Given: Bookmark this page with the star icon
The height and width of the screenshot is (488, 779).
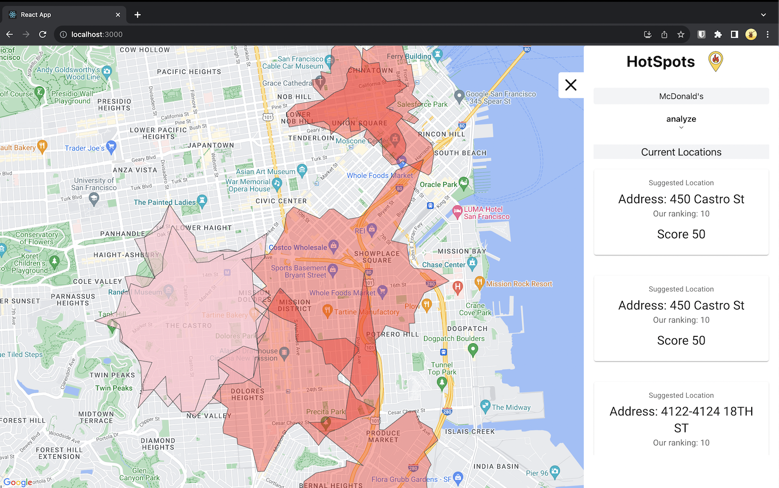Looking at the screenshot, I should [681, 34].
